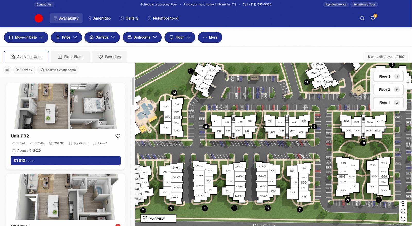This screenshot has height=226, width=412.
Task: Favorite Unit 1102 with heart icon
Action: click(x=118, y=136)
